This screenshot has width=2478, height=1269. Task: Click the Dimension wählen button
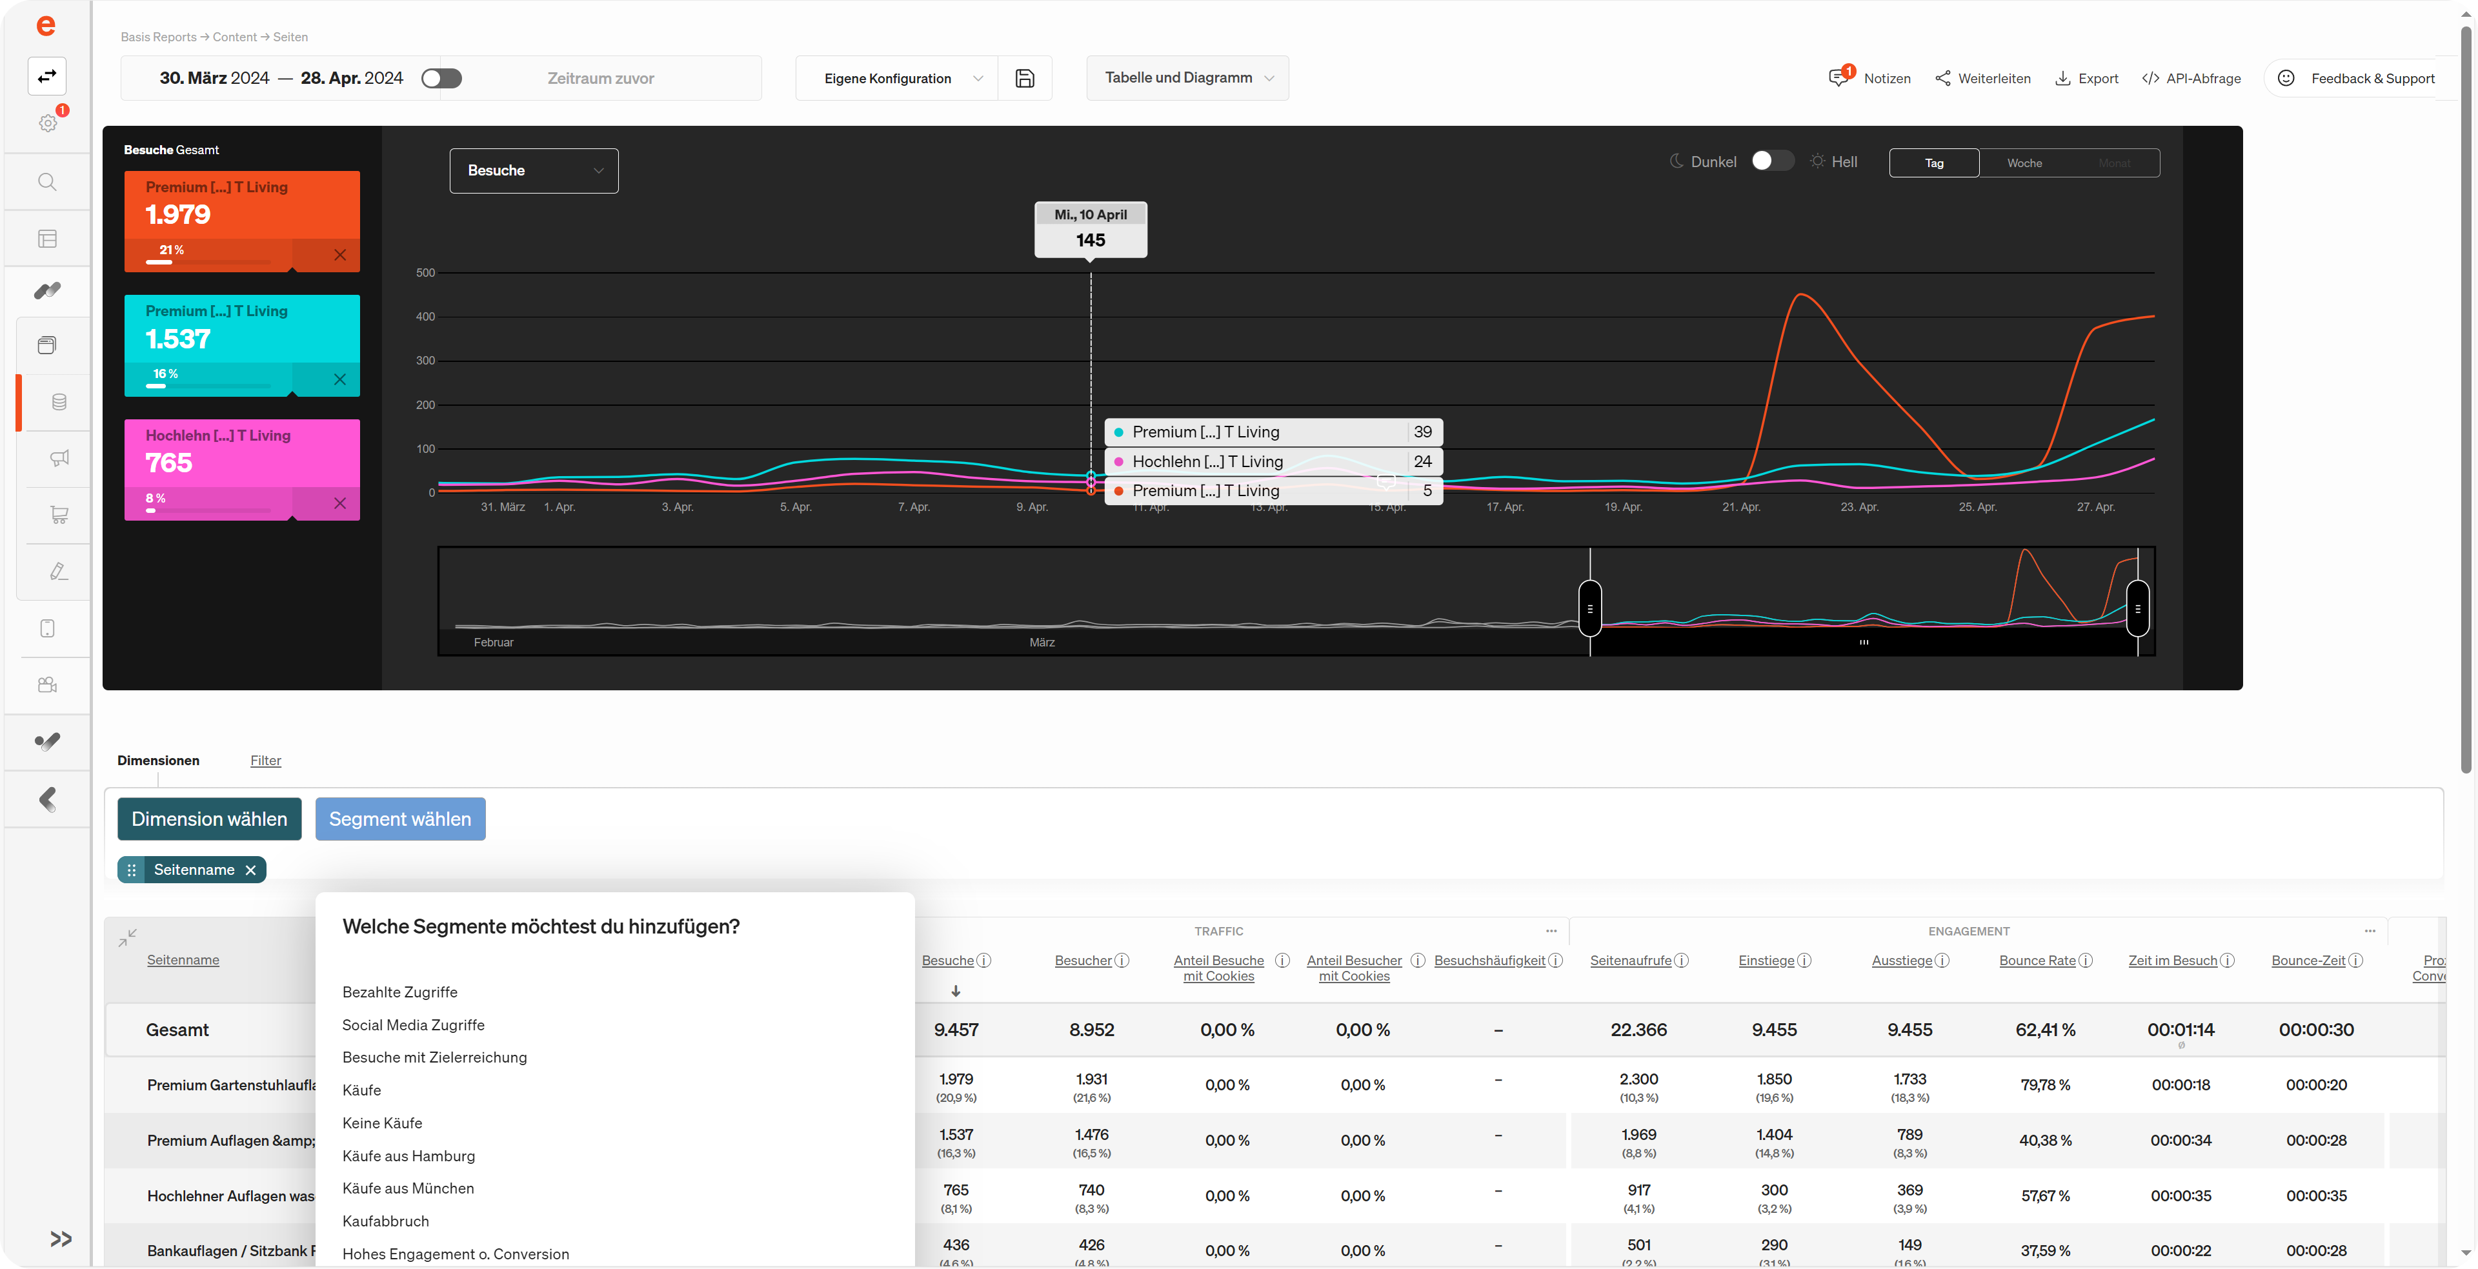(208, 819)
